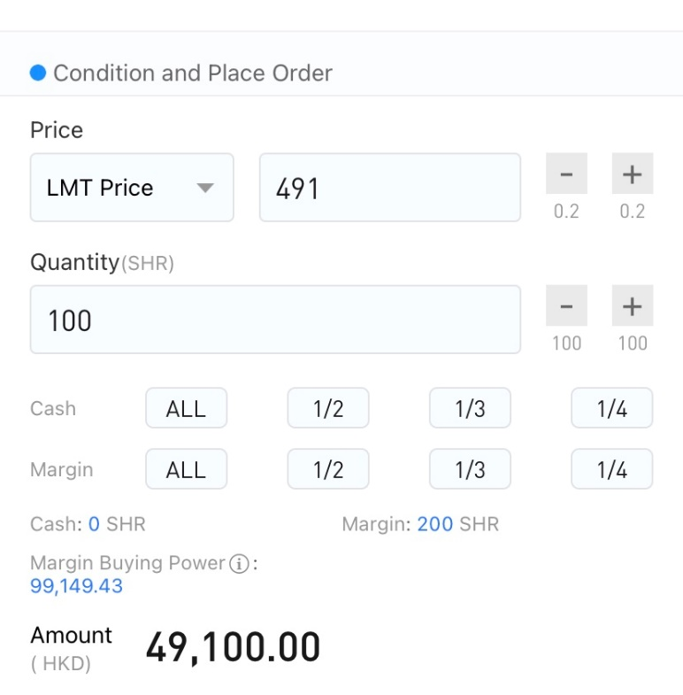Choose Margin 1/2 quantity option

(x=327, y=469)
